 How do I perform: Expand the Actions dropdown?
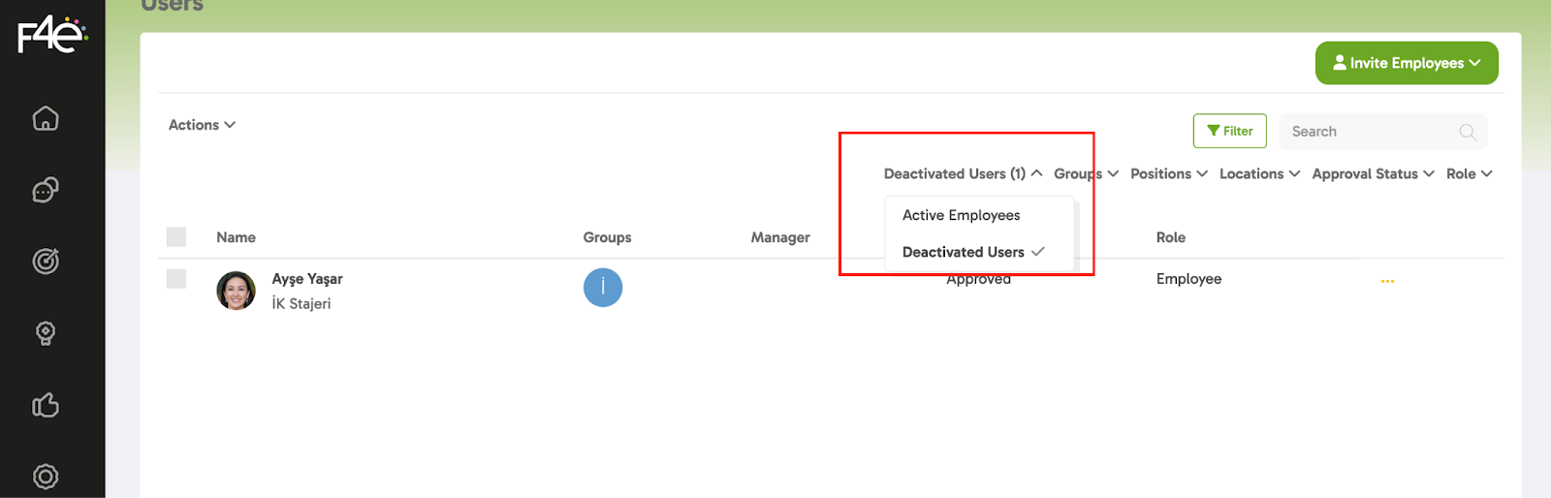[x=202, y=125]
